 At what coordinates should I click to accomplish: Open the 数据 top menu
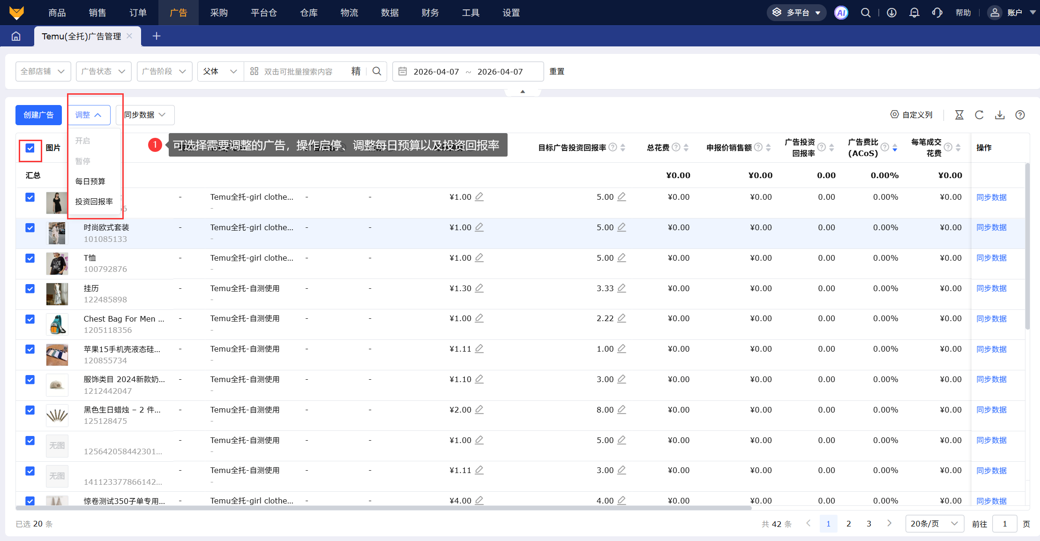coord(389,13)
